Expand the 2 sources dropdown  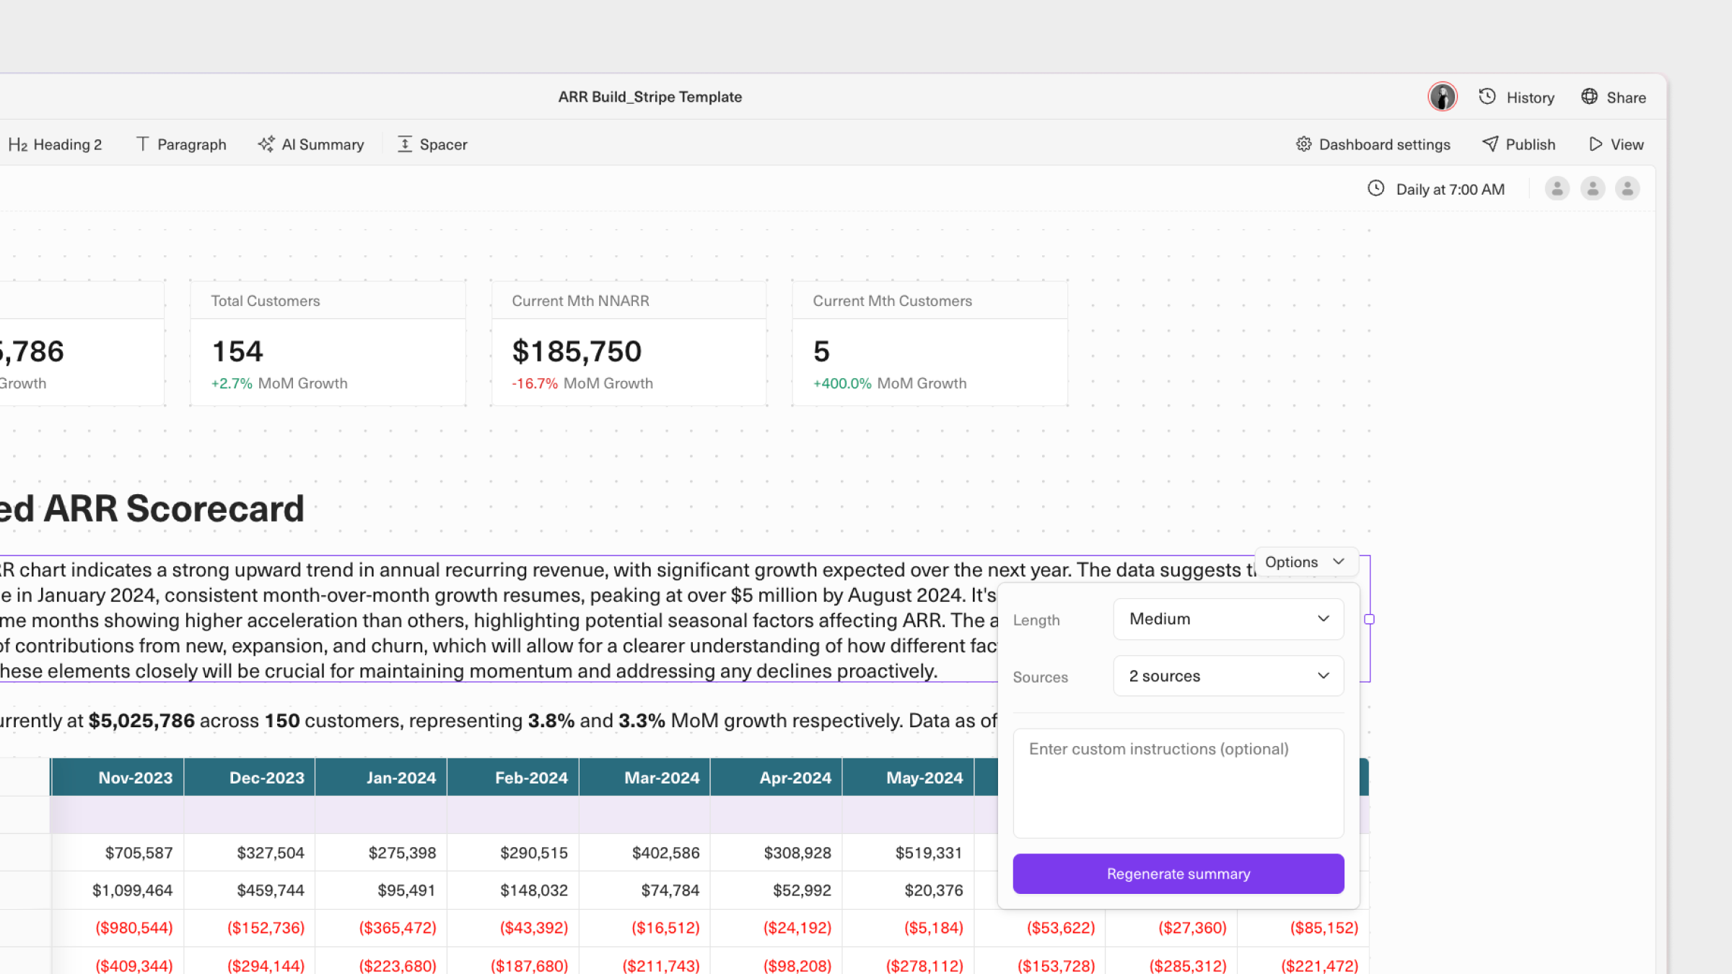point(1228,676)
